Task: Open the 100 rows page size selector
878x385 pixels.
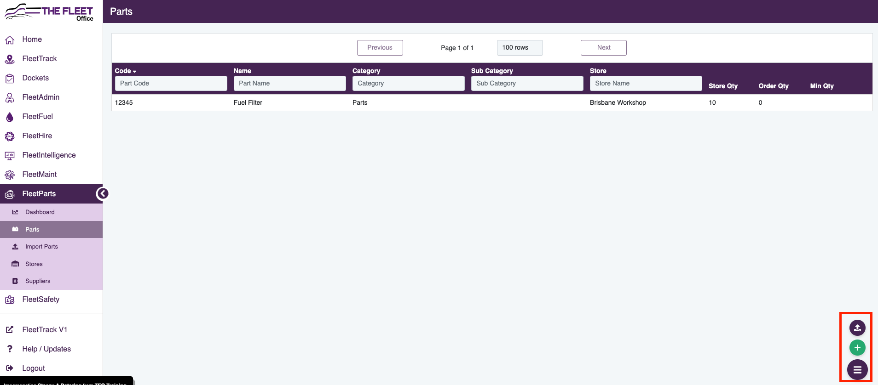Action: pyautogui.click(x=520, y=48)
